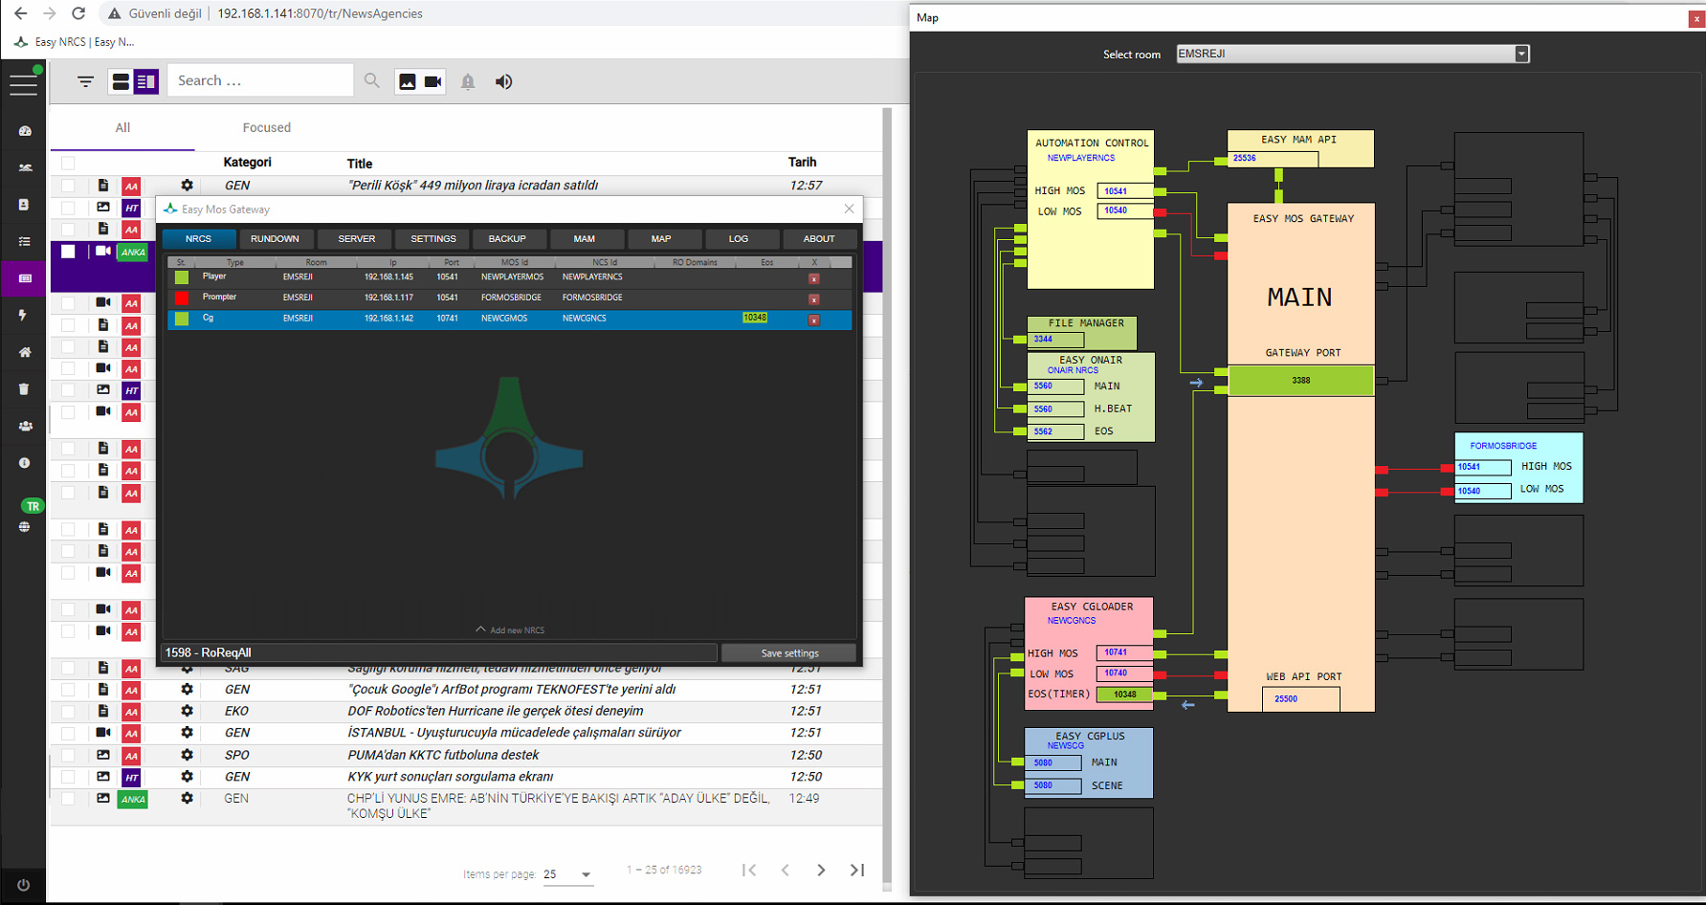This screenshot has height=905, width=1706.
Task: Toggle the sound speaker icon
Action: [x=503, y=82]
